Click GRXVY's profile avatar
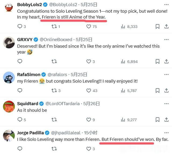Viewport: 172px width, 154px height. point(9,43)
